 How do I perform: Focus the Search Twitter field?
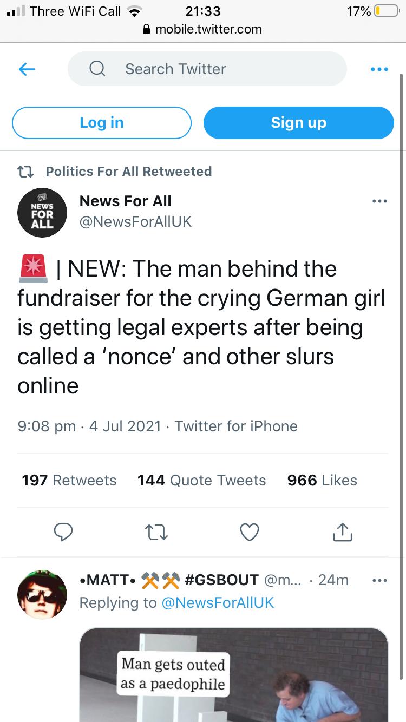(x=207, y=69)
